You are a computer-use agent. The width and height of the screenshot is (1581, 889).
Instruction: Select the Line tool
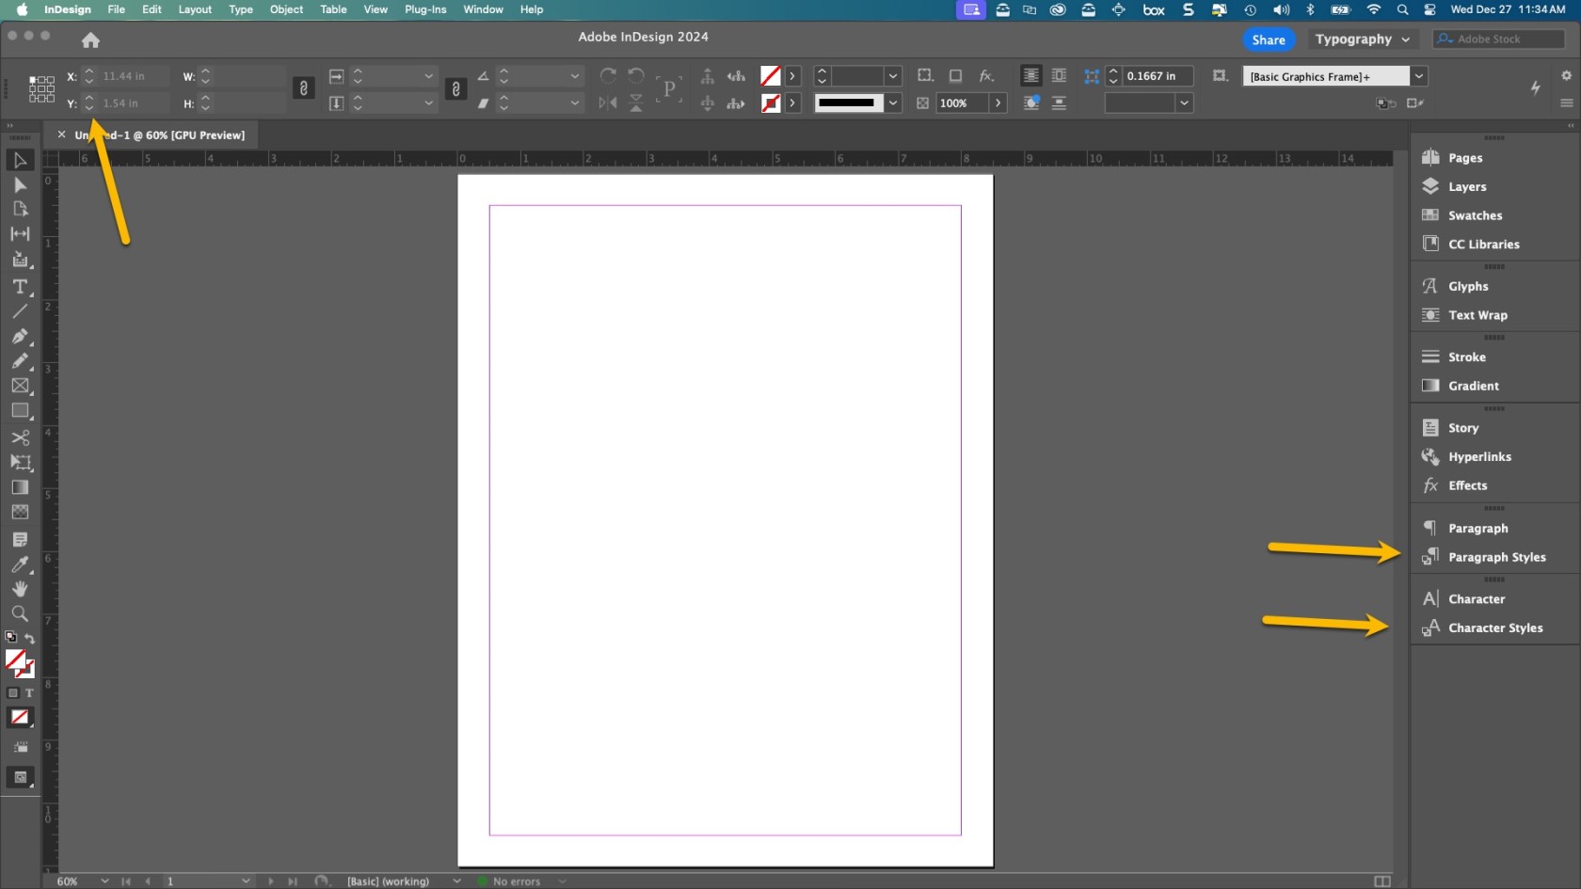pos(20,310)
